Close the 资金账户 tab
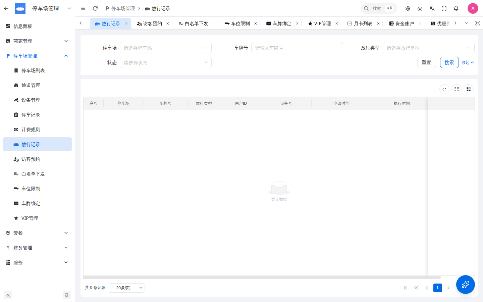The width and height of the screenshot is (483, 302). click(420, 23)
